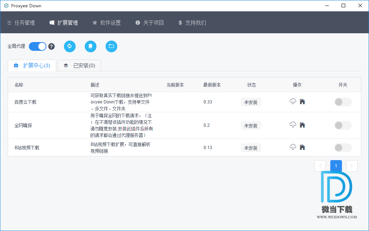Click the help question mark icon
Image resolution: width=369 pixels, height=231 pixels.
click(x=52, y=46)
